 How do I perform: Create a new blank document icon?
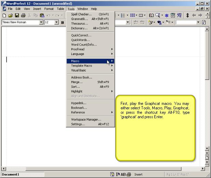click(4, 15)
